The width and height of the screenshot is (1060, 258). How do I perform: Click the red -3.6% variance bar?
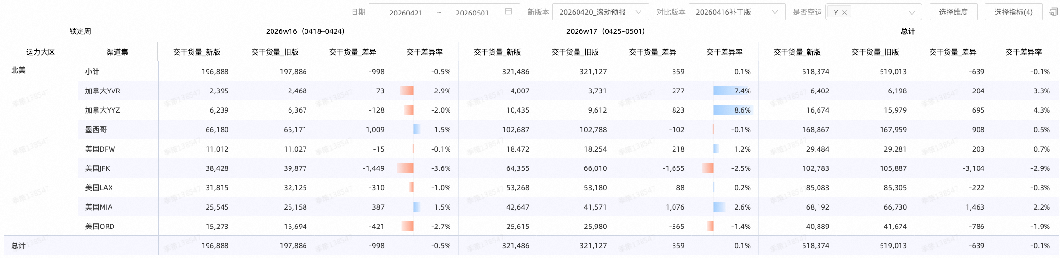(405, 168)
